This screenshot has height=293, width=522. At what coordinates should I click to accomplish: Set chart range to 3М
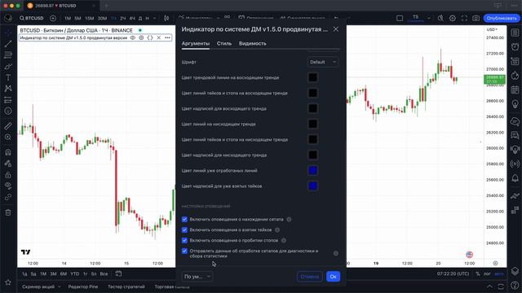click(x=53, y=273)
